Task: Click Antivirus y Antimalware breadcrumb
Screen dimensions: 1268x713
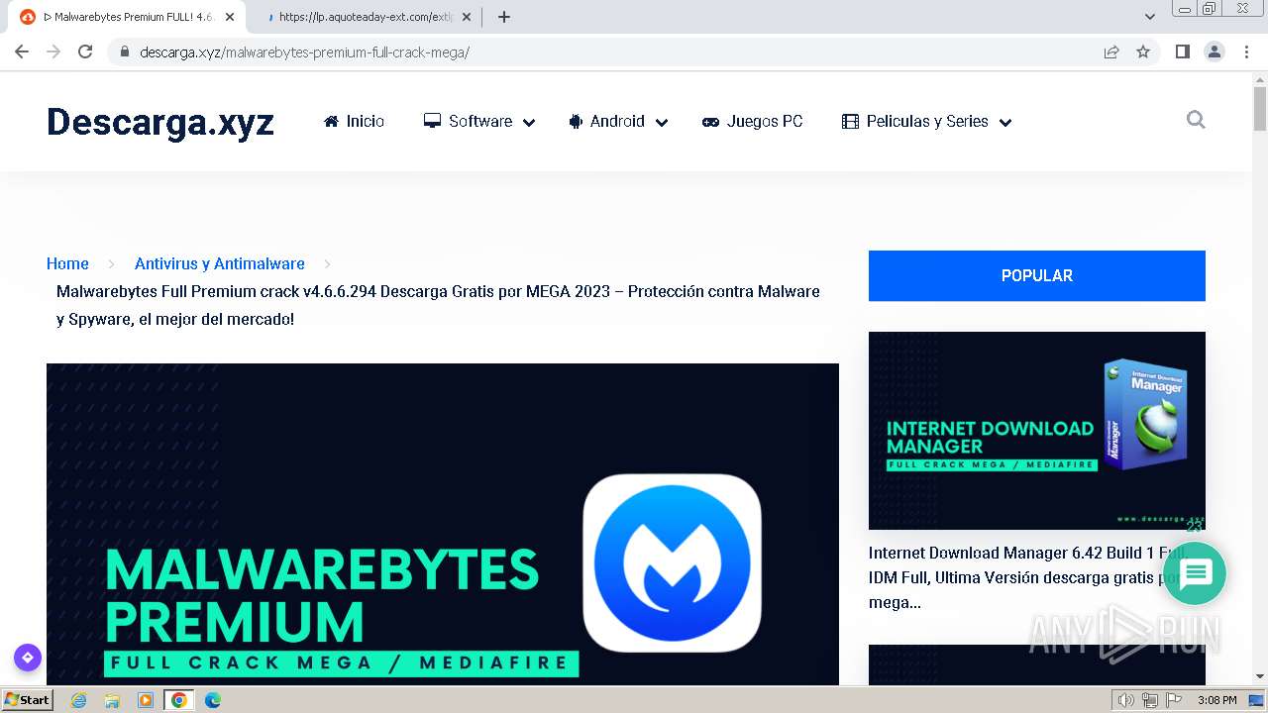Action: coord(220,263)
